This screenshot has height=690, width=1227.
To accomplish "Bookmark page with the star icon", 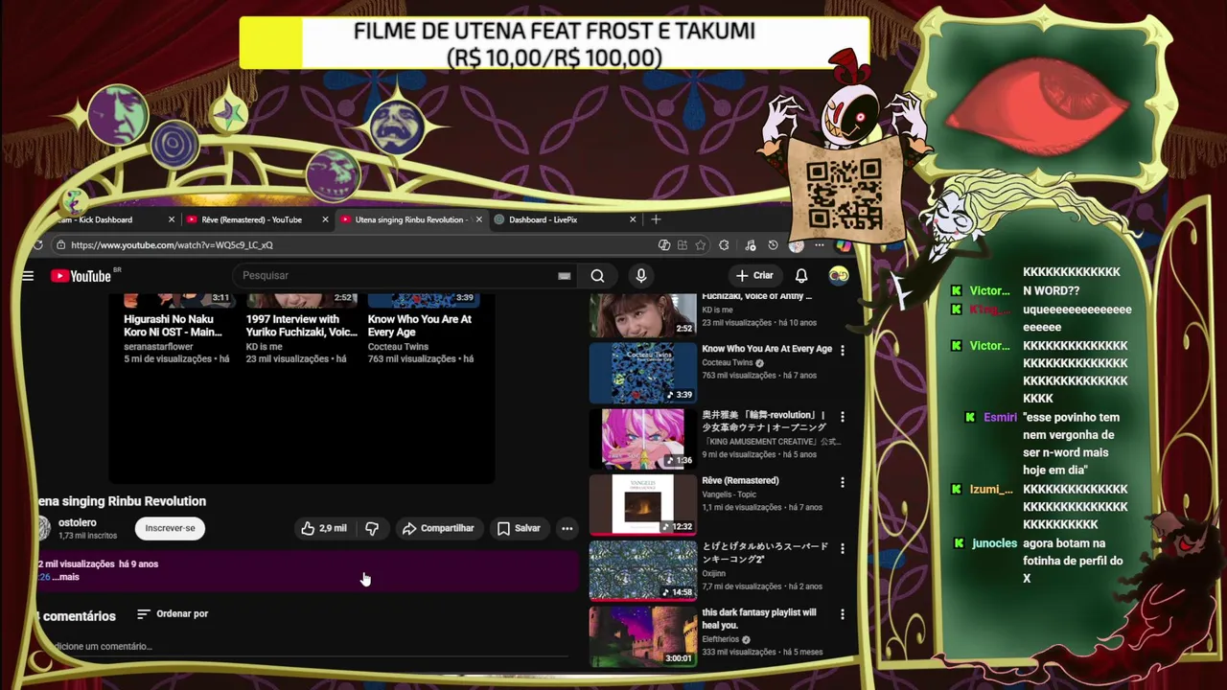I will [701, 245].
